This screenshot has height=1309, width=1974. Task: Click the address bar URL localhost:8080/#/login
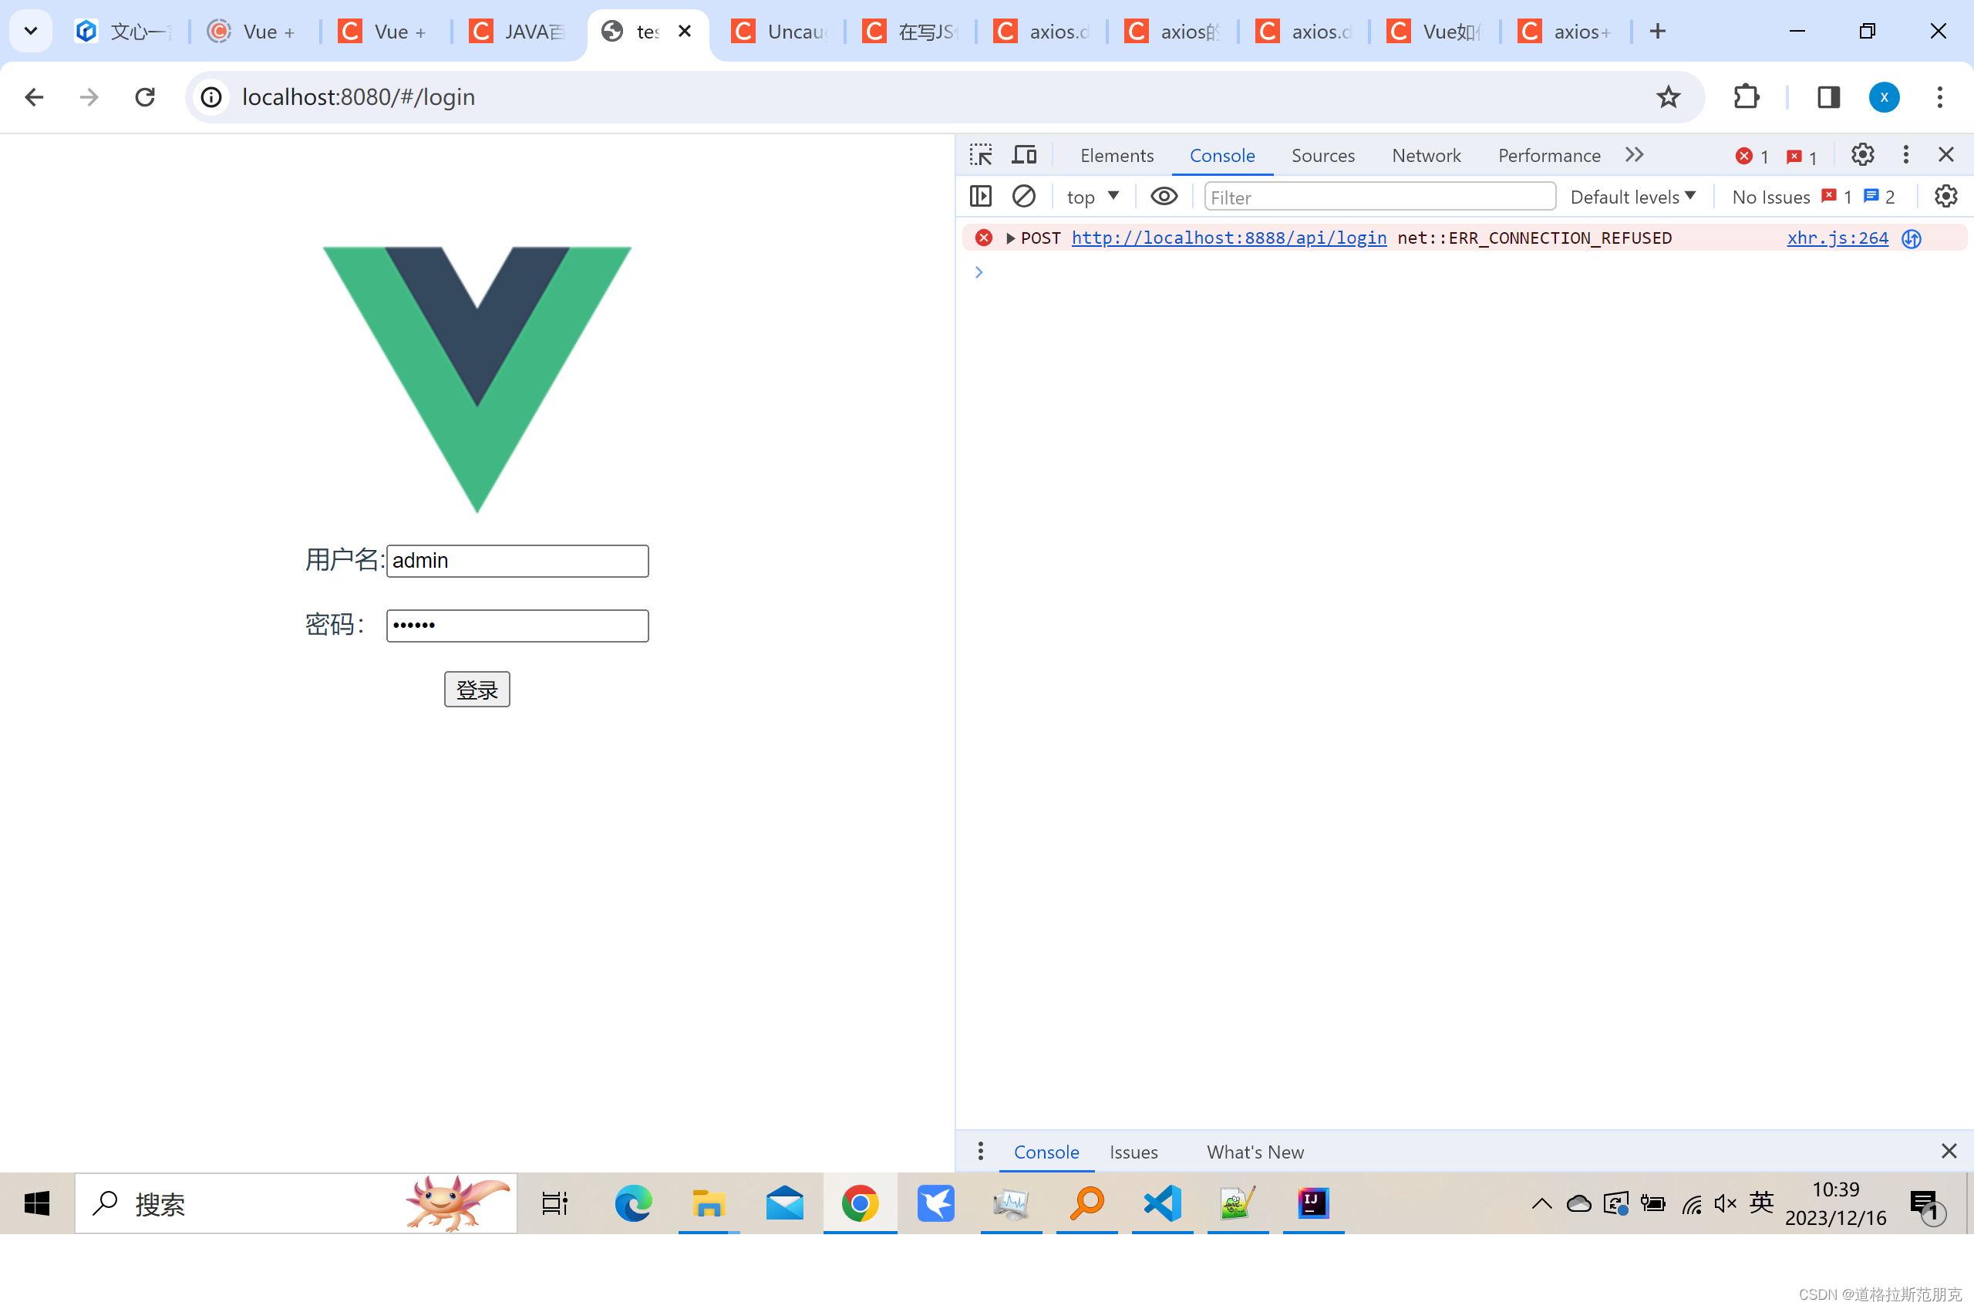click(x=359, y=97)
